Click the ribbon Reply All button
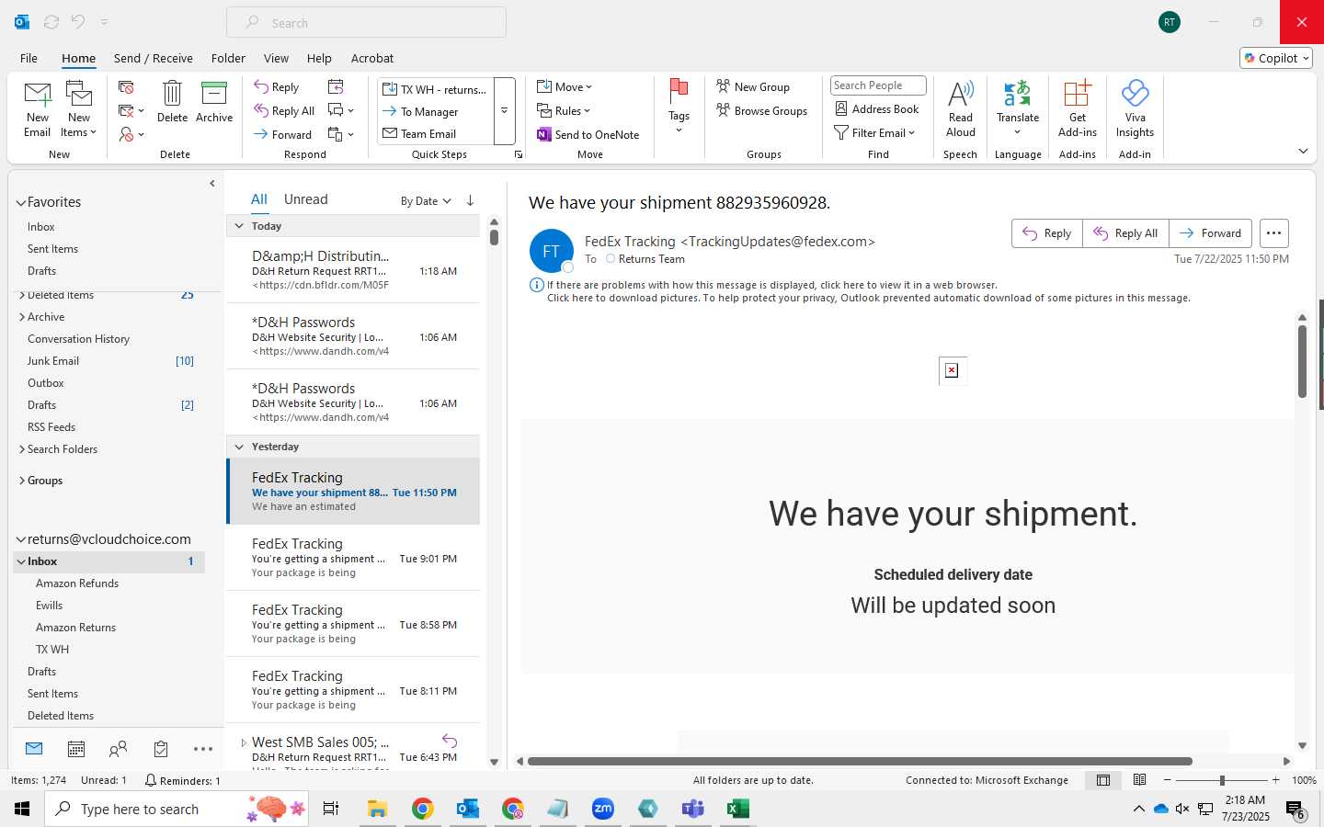 284,111
